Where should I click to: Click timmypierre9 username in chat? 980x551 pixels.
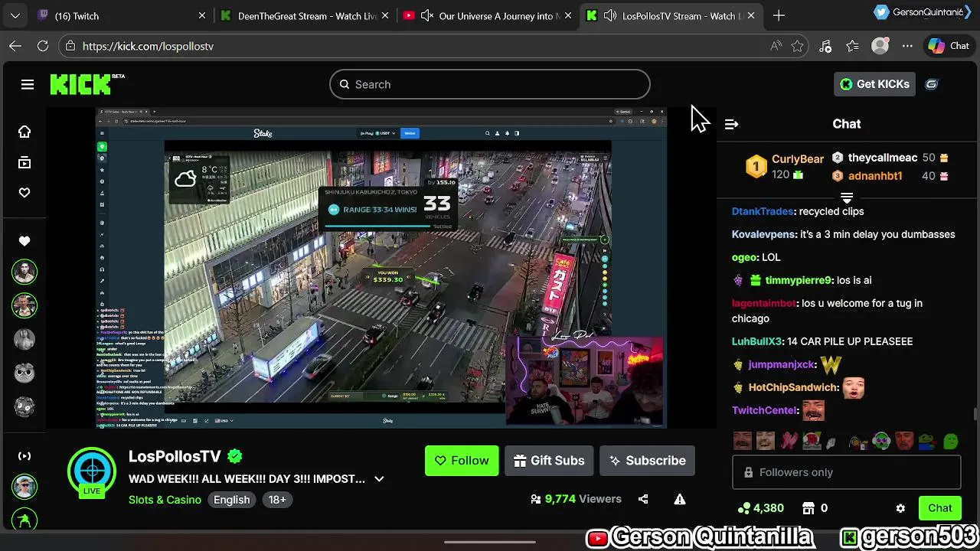click(798, 280)
